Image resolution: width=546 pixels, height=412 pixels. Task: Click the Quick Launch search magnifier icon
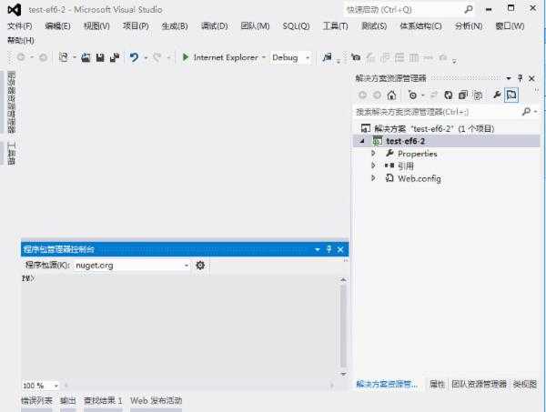(x=469, y=9)
